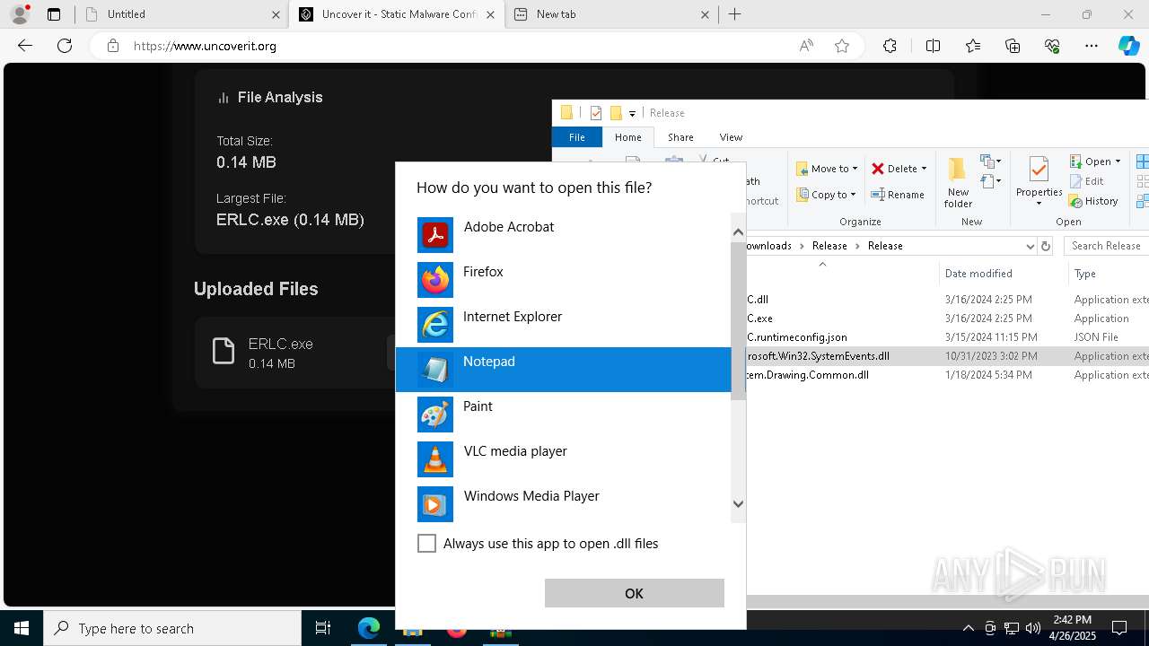Open Easy access dropdown in Explorer ribbon

990,182
